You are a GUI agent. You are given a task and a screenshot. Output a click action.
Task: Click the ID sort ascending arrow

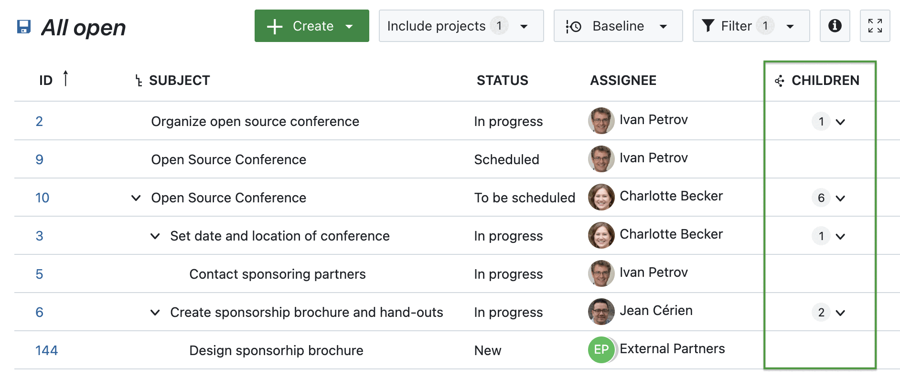(x=65, y=79)
